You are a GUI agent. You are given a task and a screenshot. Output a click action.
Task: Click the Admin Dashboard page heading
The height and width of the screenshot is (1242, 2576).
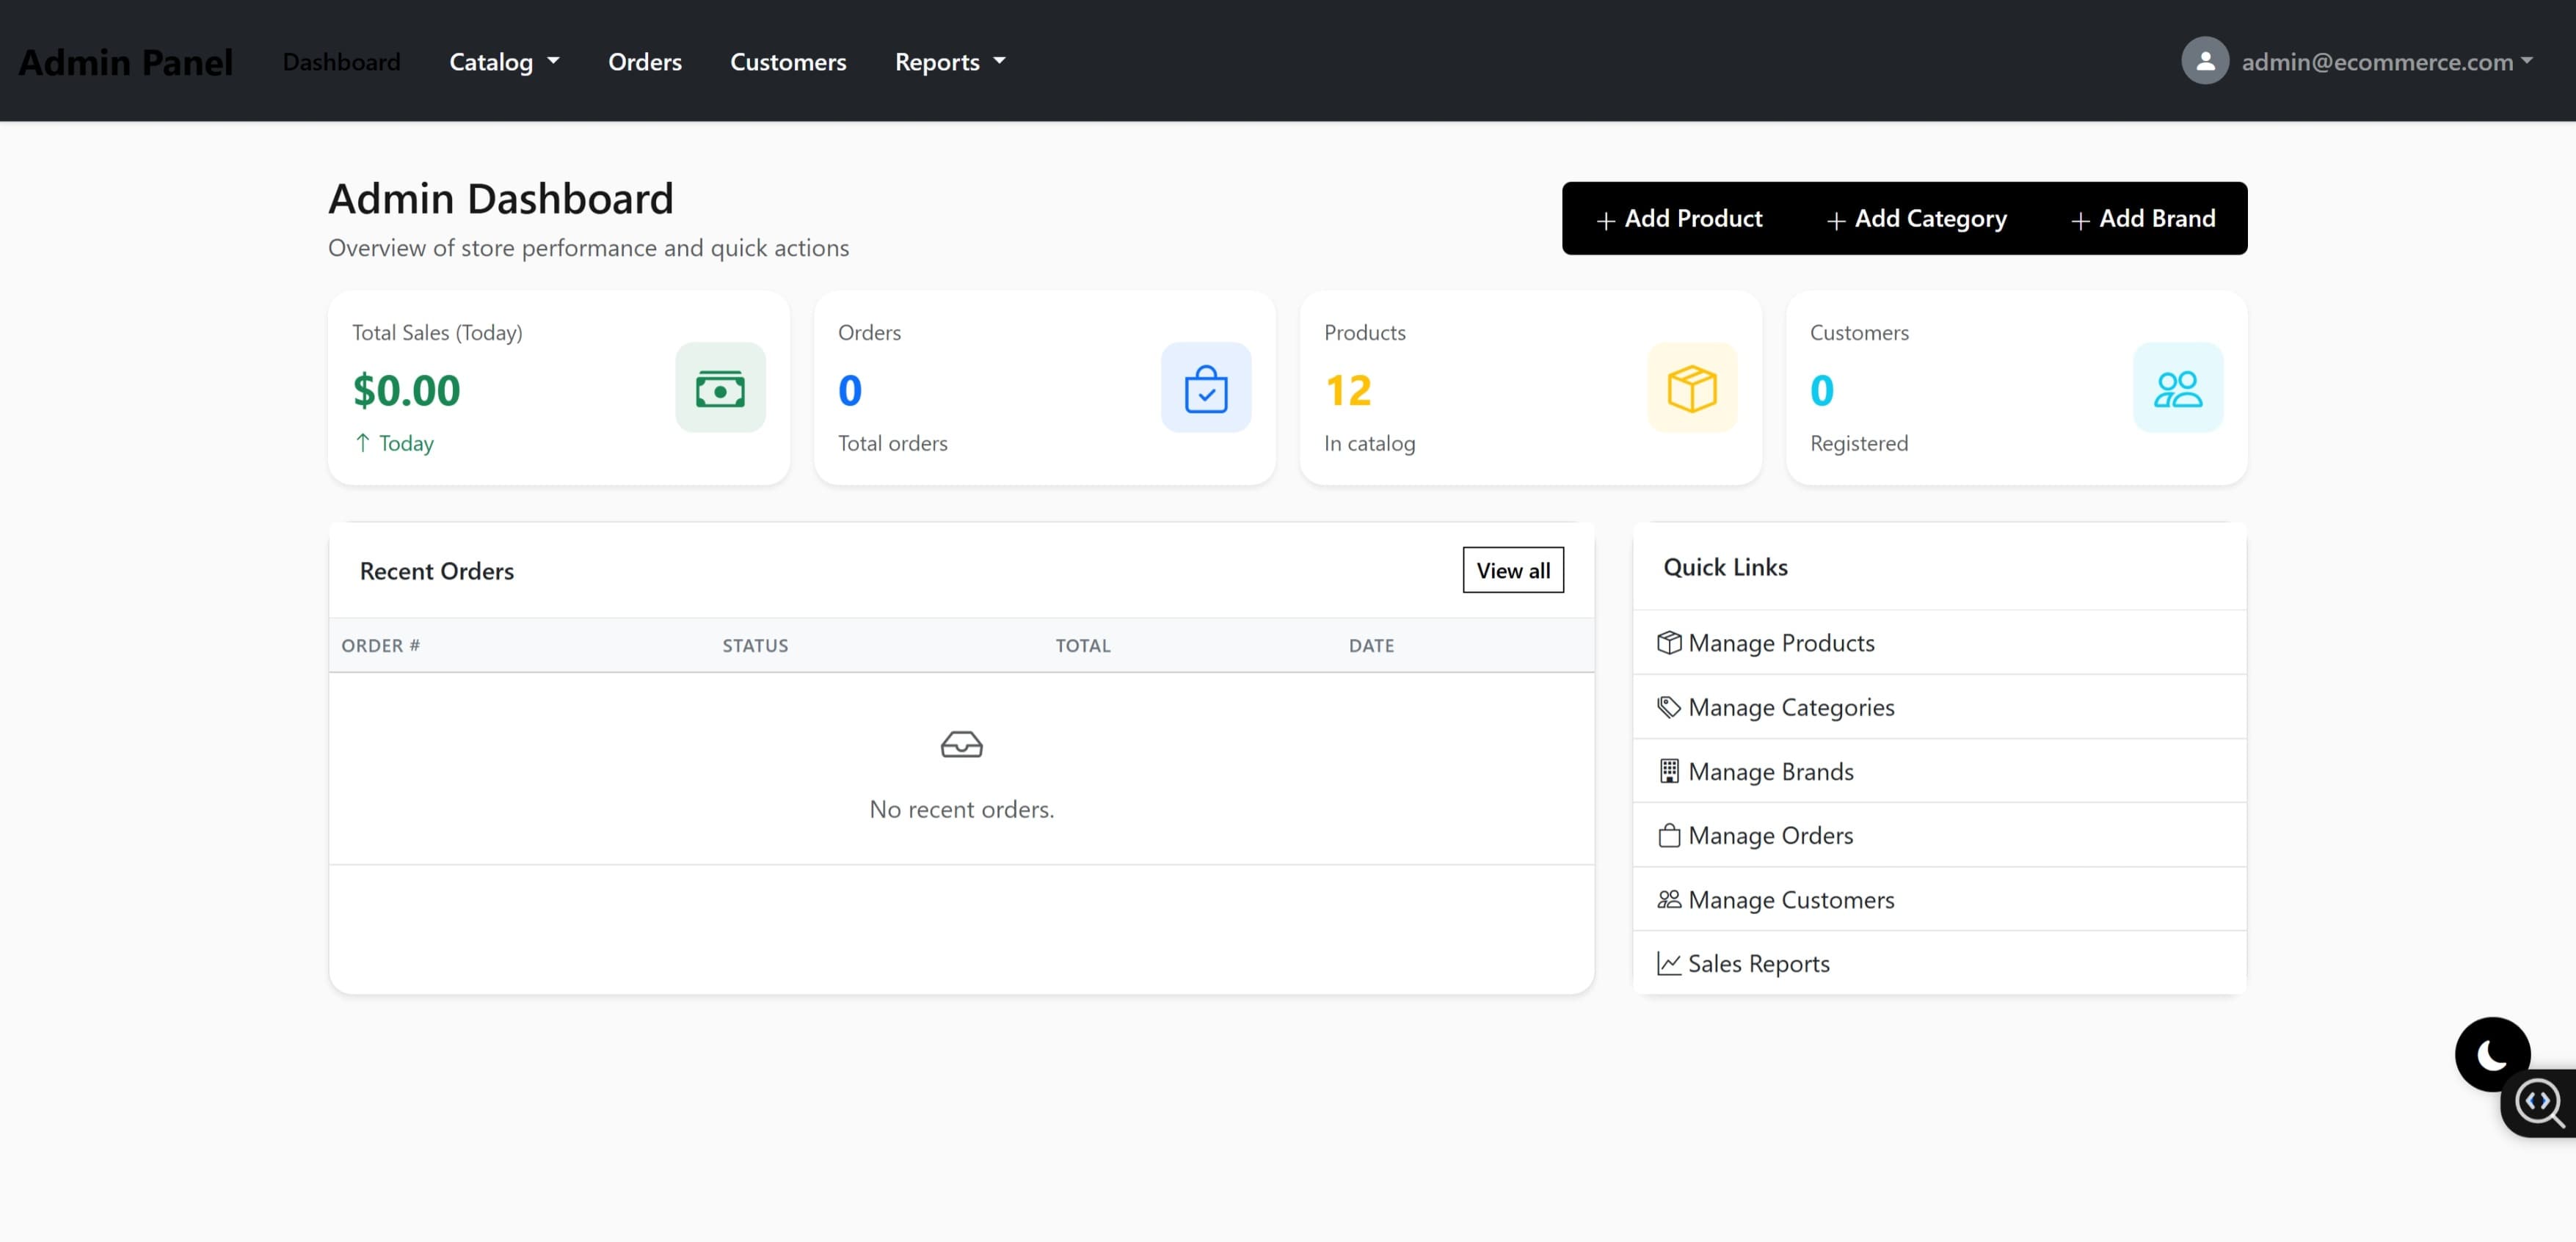[501, 198]
